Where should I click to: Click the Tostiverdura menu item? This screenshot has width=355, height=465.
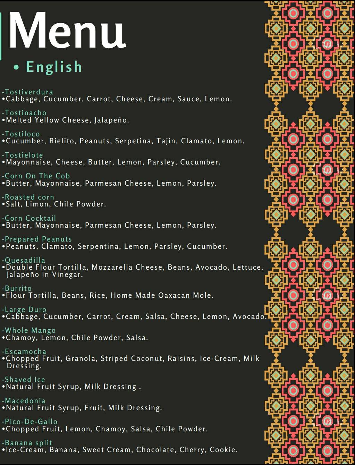(x=28, y=92)
